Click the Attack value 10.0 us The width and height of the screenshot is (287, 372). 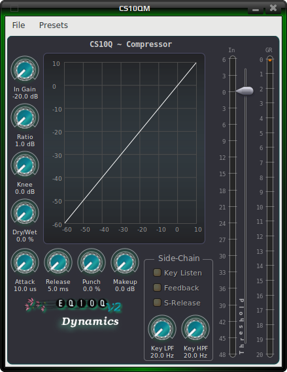25,289
